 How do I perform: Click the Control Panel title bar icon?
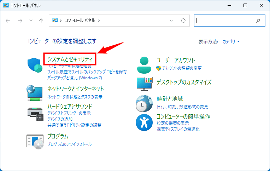[6, 5]
